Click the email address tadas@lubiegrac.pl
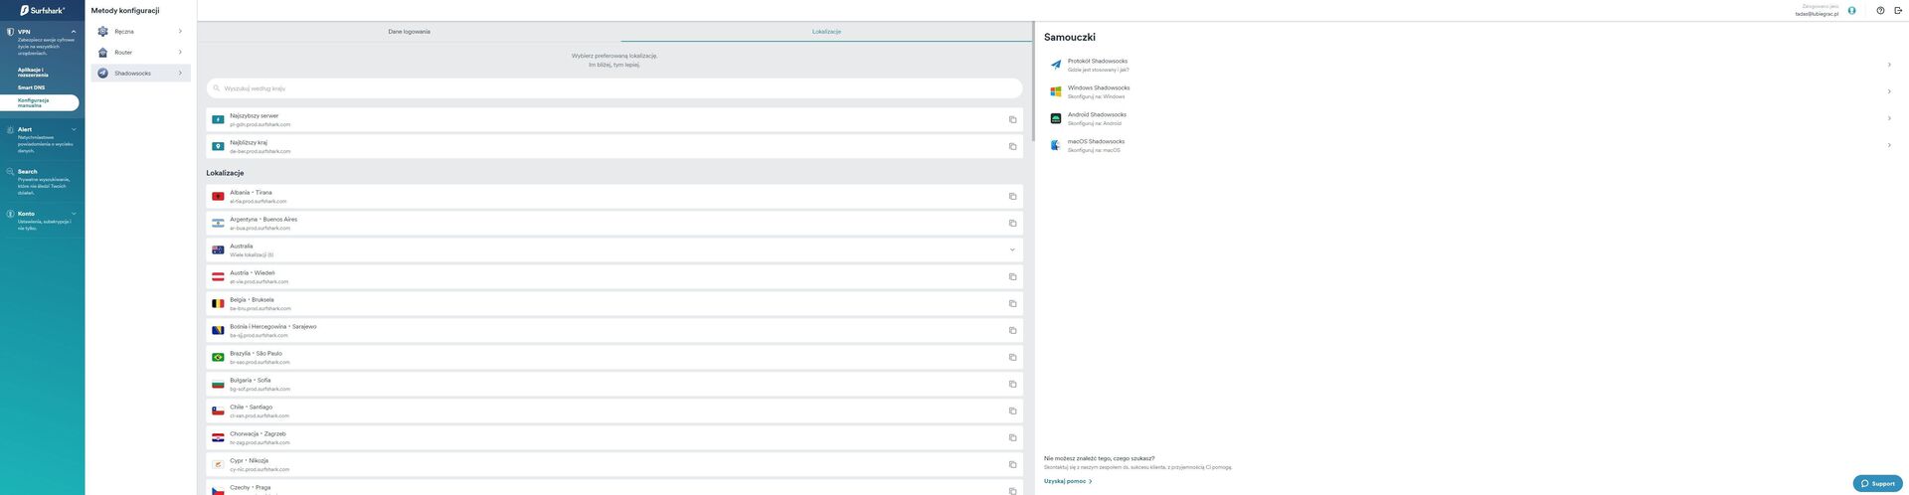The image size is (1909, 495). (x=1817, y=14)
